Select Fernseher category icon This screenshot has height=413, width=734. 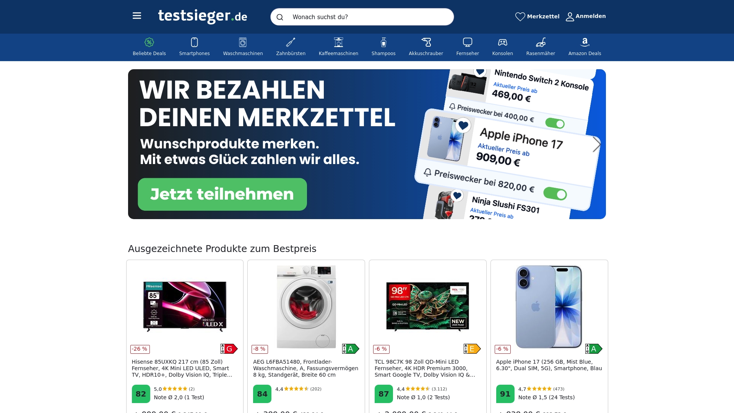pos(468,42)
